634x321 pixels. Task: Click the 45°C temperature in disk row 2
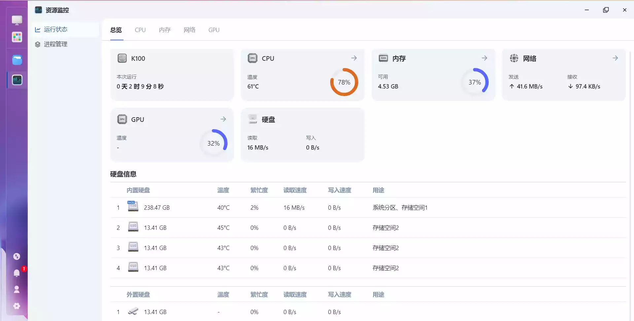coord(223,228)
